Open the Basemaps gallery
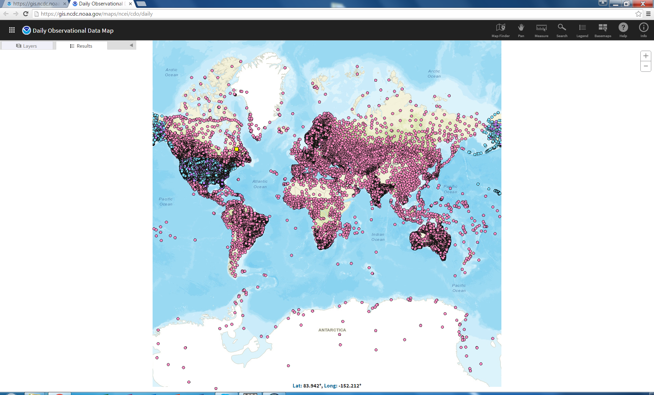 [x=603, y=30]
